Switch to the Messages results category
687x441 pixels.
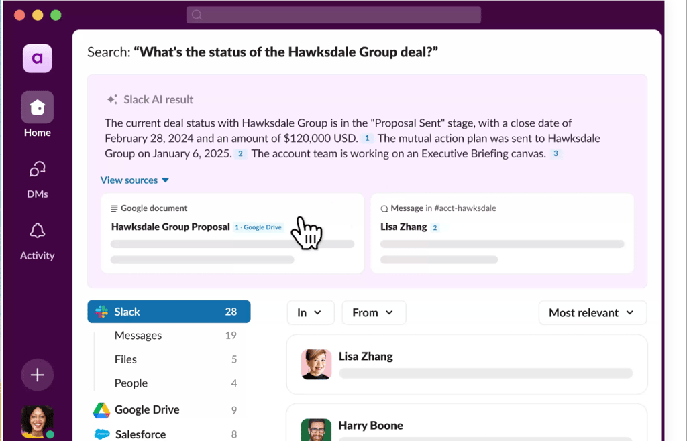coord(138,335)
